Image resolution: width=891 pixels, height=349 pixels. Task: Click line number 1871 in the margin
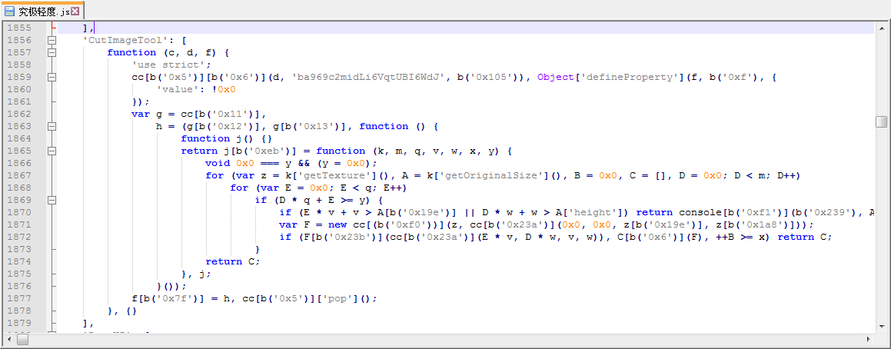point(18,224)
